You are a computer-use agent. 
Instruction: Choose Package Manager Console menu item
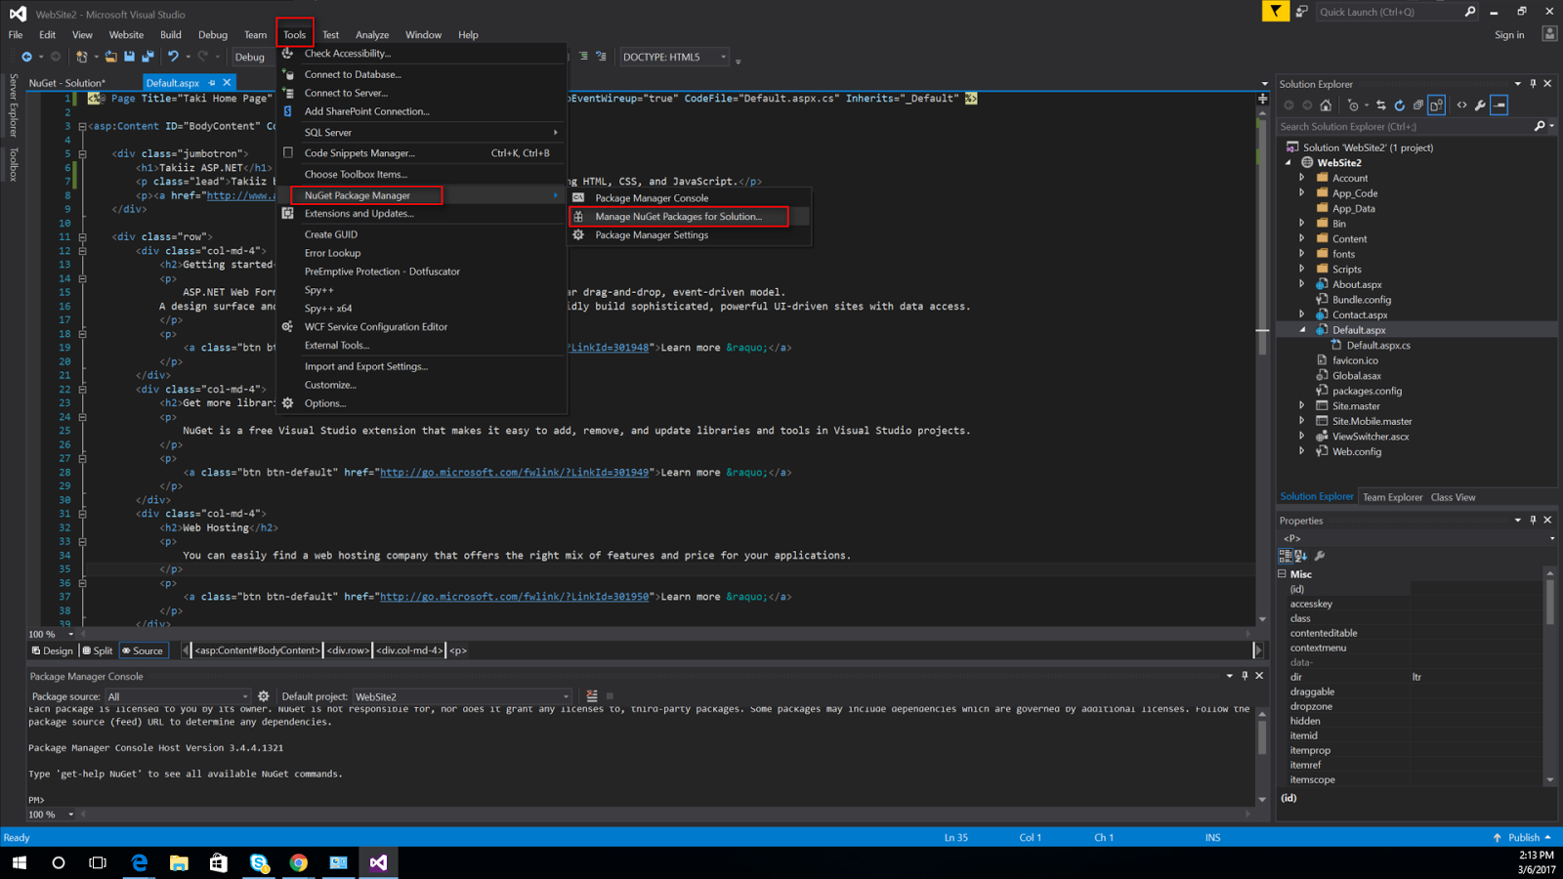pyautogui.click(x=652, y=198)
